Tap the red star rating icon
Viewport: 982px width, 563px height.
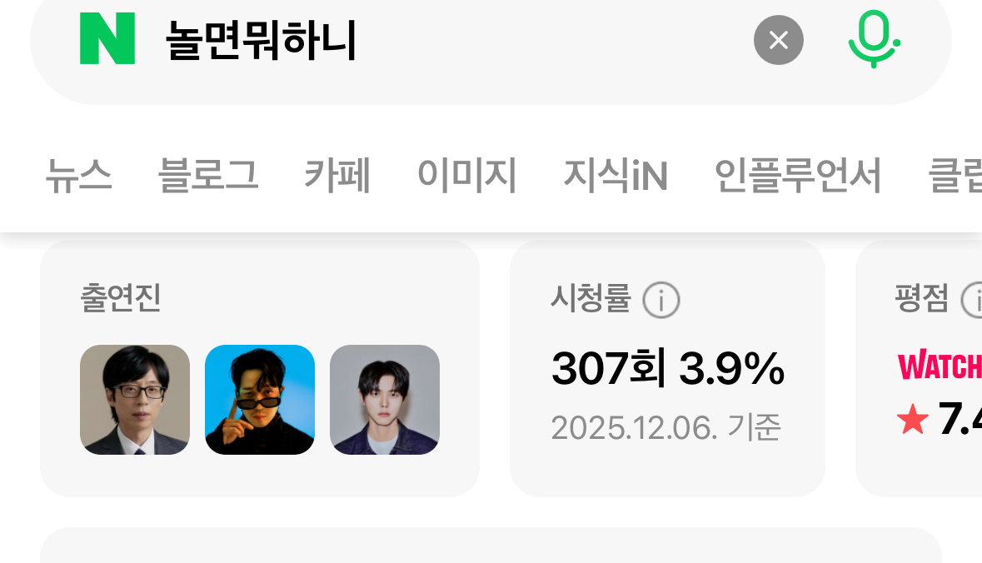click(913, 419)
